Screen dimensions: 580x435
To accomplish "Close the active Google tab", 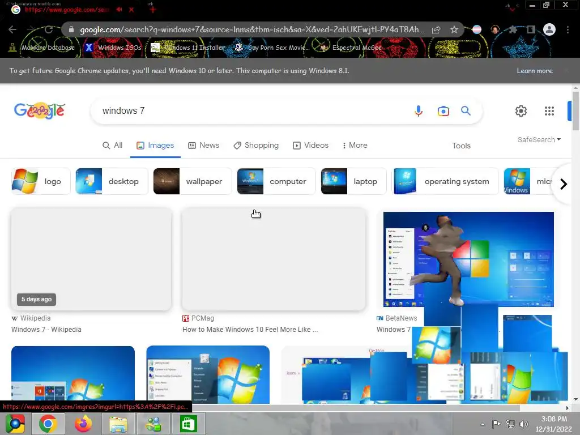I will point(131,10).
